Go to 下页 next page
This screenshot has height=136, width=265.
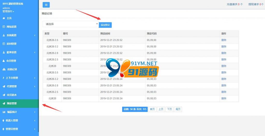point(170,109)
